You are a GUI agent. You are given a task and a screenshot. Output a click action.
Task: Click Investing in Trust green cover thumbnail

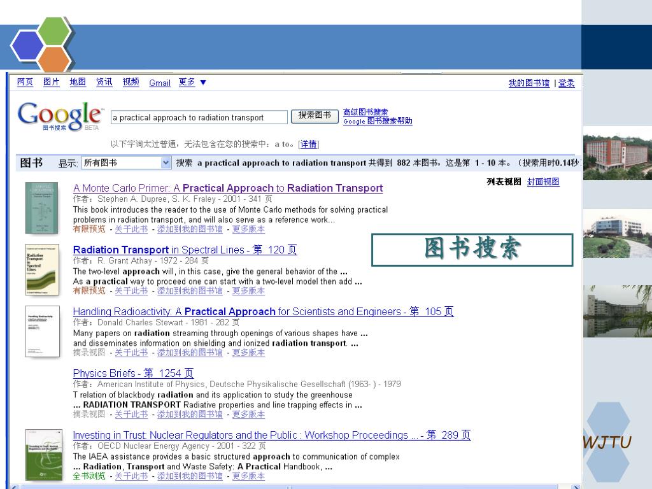pyautogui.click(x=44, y=455)
